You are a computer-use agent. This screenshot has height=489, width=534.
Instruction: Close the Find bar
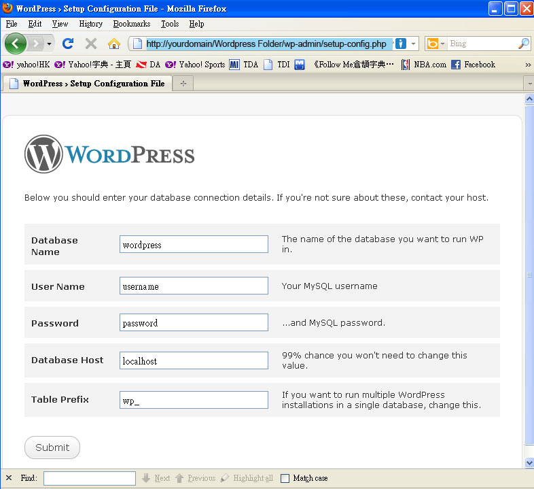tap(9, 478)
